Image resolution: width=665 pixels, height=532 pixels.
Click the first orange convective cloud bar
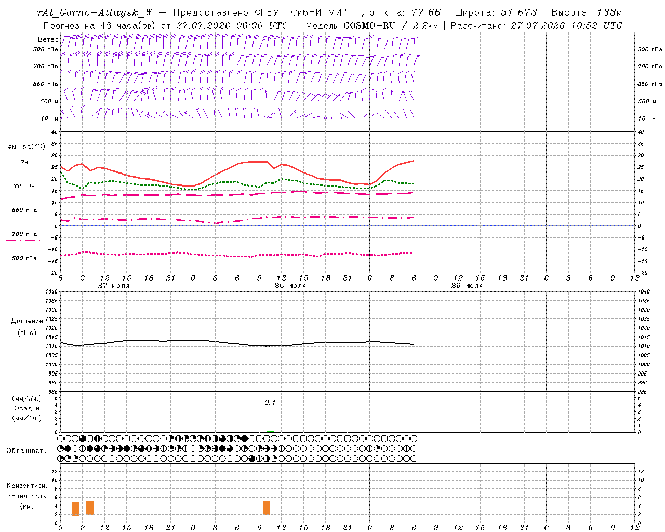click(x=75, y=509)
